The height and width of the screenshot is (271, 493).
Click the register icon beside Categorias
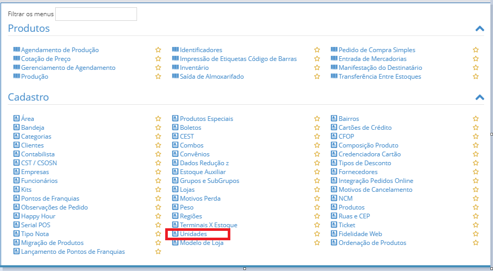(x=17, y=136)
